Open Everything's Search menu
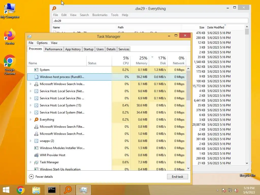This screenshot has height=195, width=260. [84, 15]
